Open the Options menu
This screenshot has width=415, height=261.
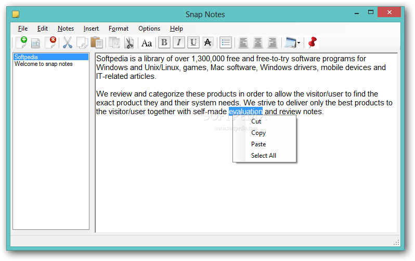point(149,29)
